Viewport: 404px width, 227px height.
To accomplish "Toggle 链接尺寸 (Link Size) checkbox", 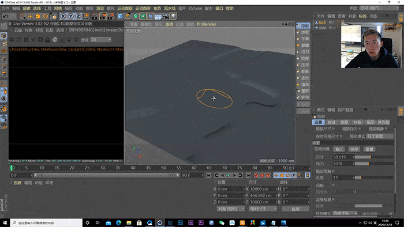I will point(334,128).
